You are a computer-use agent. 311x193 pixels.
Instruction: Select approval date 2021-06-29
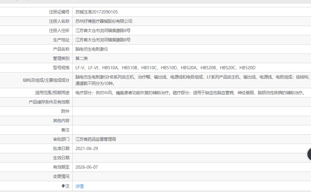click(x=87, y=148)
